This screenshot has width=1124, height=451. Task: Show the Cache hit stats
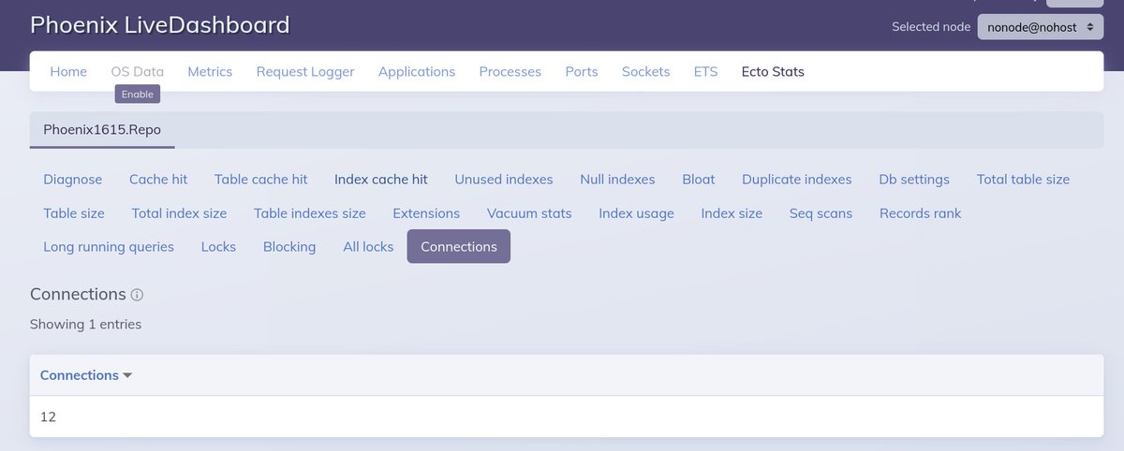click(x=158, y=179)
